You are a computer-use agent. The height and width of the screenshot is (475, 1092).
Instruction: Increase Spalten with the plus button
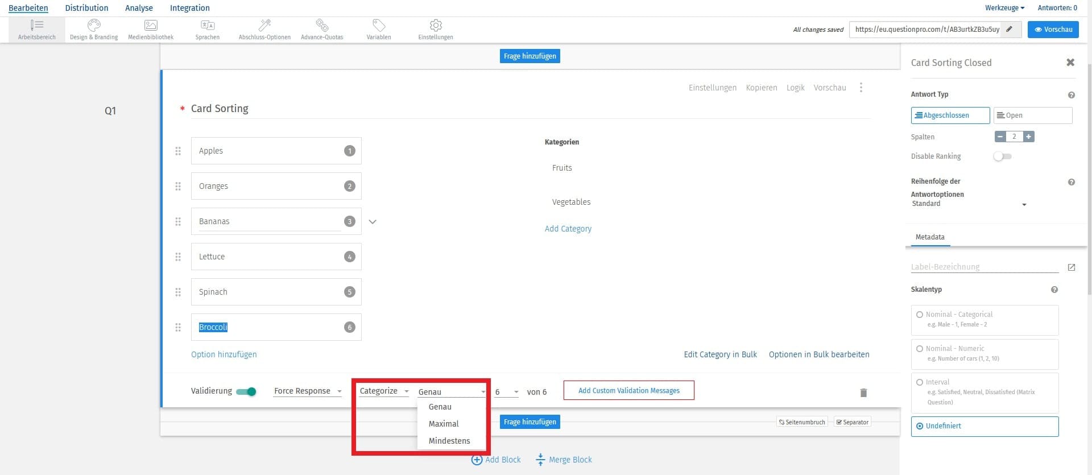pyautogui.click(x=1028, y=137)
